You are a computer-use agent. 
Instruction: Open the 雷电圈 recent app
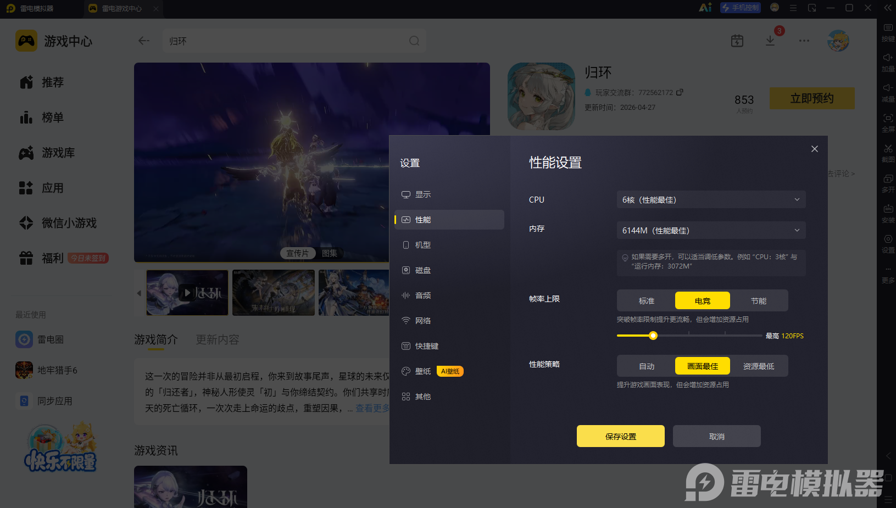40,339
